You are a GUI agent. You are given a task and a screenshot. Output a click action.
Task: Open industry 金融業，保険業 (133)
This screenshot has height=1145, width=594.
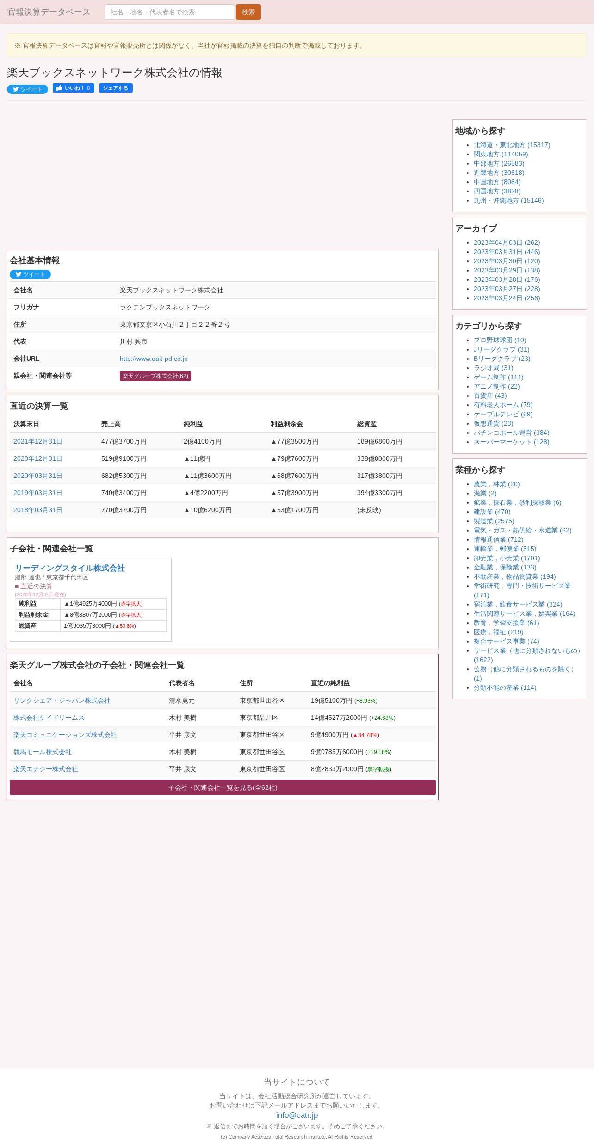(505, 567)
